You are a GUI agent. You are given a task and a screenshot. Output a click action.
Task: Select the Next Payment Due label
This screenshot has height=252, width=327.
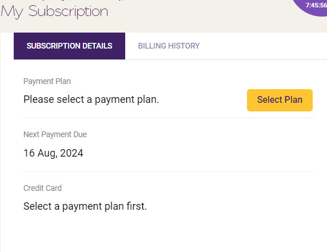55,134
